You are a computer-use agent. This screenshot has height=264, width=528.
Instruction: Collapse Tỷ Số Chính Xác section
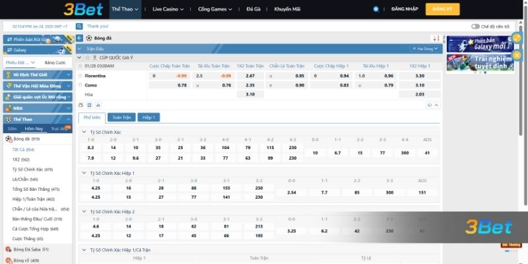point(84,132)
